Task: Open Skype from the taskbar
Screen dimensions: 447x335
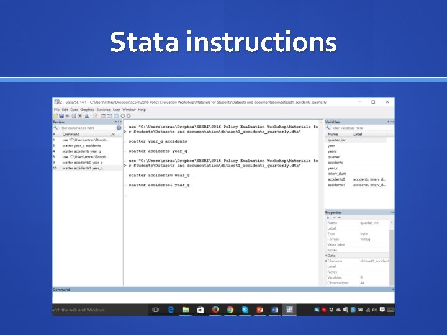Action: pyautogui.click(x=245, y=310)
